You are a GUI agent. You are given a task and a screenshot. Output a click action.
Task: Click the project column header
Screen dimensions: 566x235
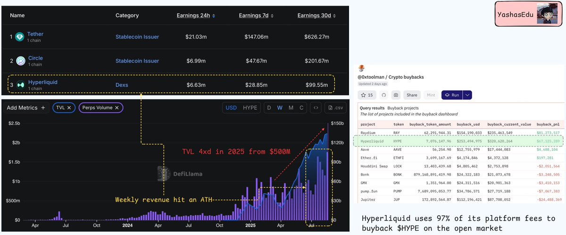point(368,125)
